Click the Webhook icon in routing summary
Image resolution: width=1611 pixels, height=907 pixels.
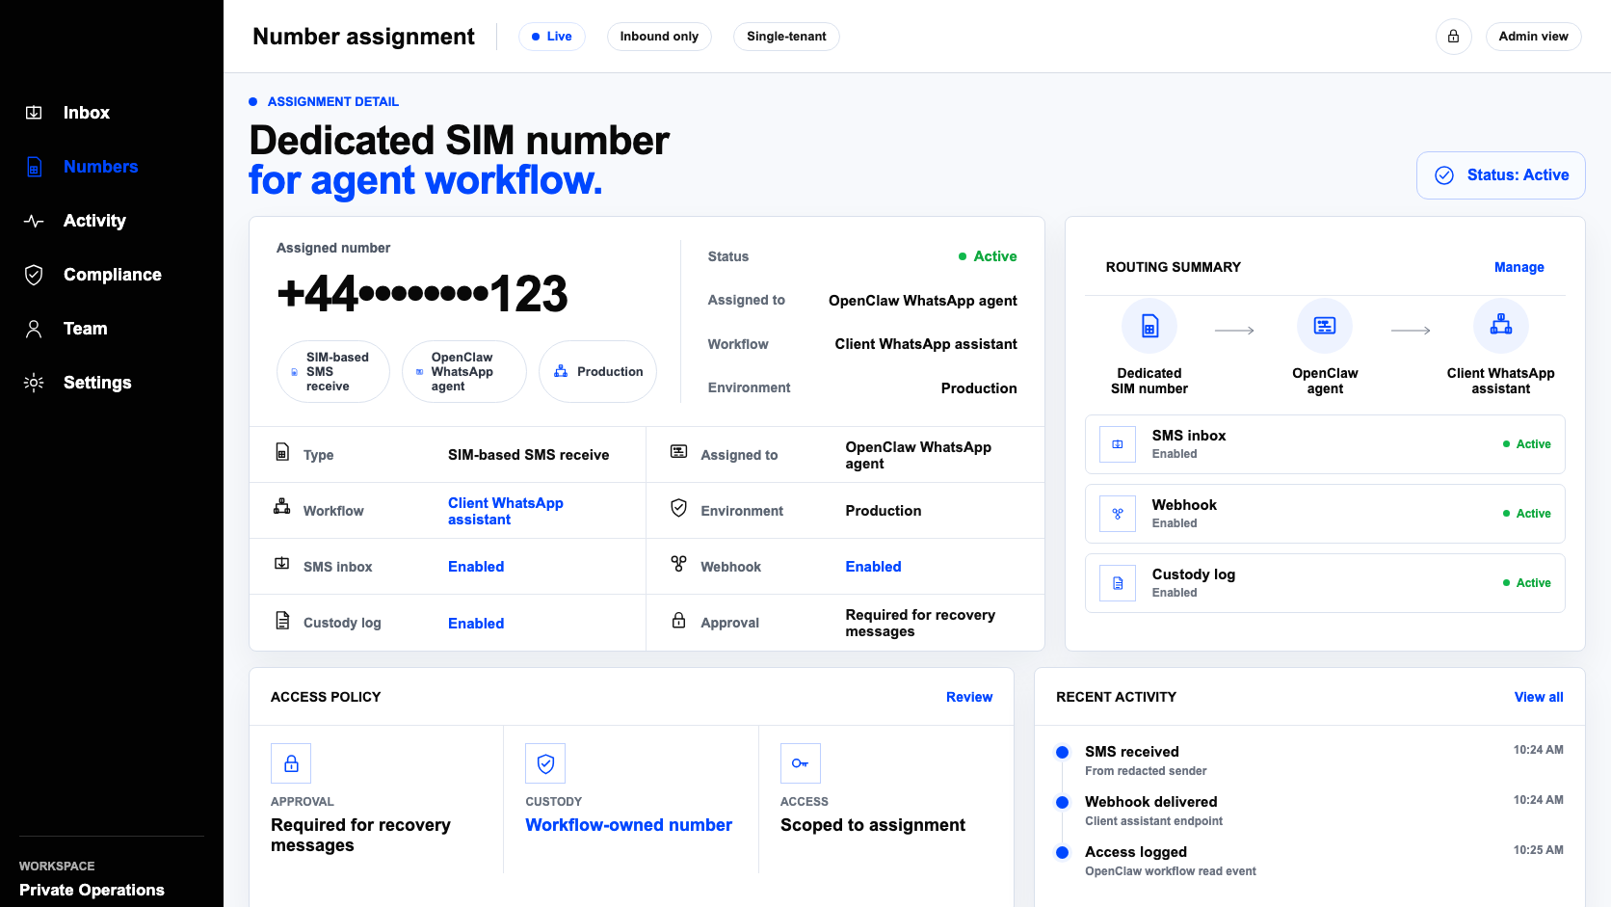tap(1118, 514)
